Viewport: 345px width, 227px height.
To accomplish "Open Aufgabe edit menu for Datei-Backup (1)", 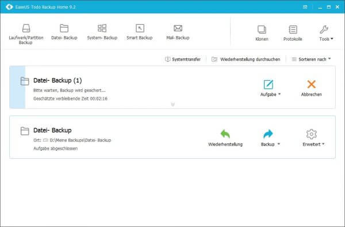I will click(x=270, y=88).
